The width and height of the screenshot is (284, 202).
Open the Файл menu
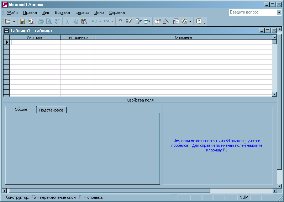coord(12,12)
